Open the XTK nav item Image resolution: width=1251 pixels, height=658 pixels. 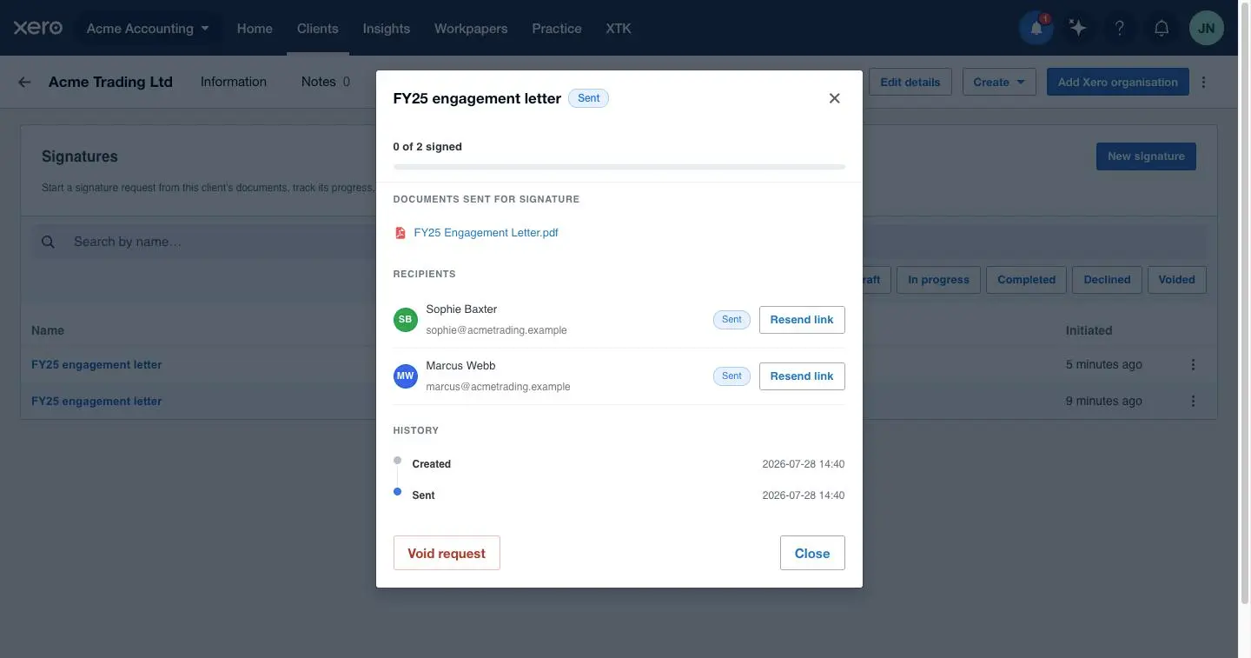(619, 28)
